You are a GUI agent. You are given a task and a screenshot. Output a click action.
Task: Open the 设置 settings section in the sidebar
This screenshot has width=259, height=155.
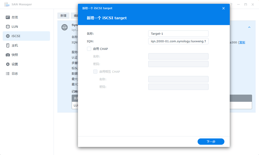point(26,64)
